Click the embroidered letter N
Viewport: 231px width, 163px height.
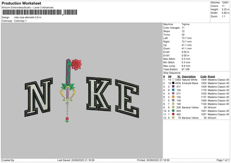39,97
